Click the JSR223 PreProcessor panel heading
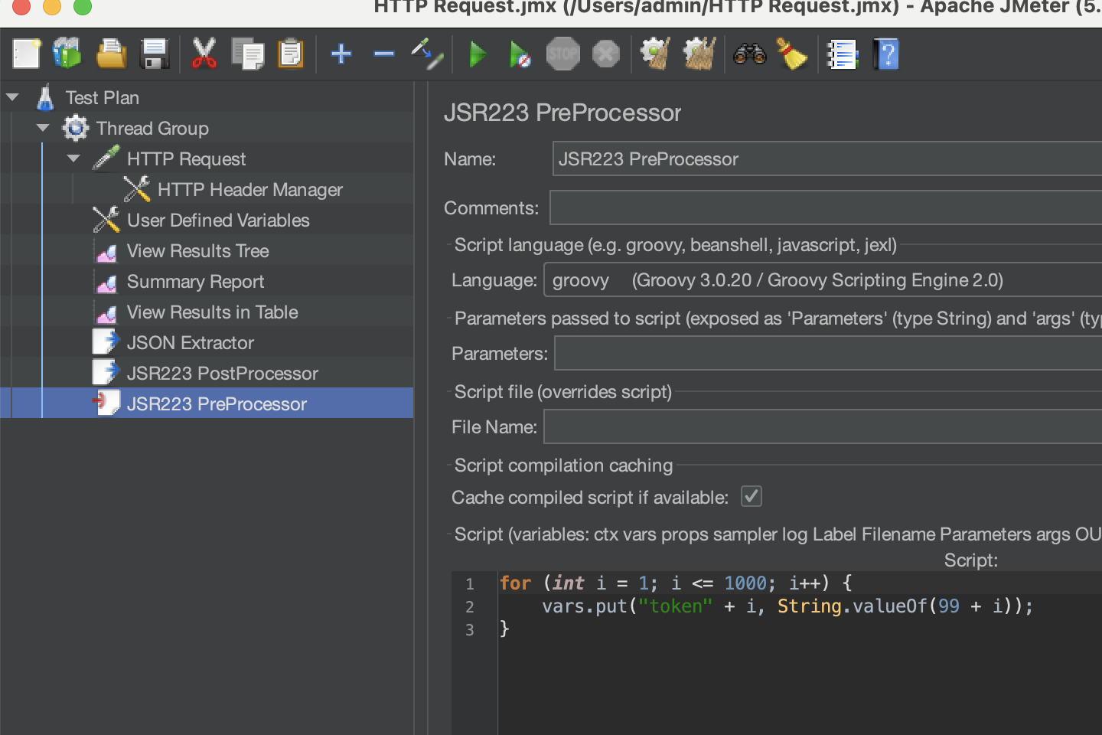 tap(562, 113)
